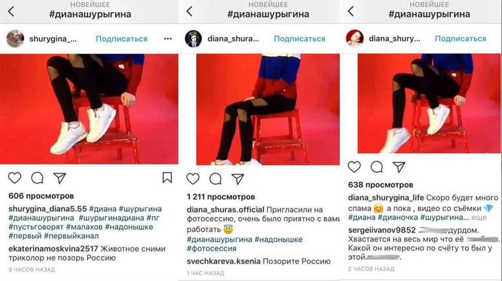Share the diana_shuras.official post
Image resolution: width=502 pixels, height=281 pixels.
tap(238, 179)
